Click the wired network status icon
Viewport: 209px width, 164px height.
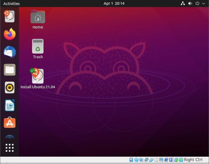[183, 3]
